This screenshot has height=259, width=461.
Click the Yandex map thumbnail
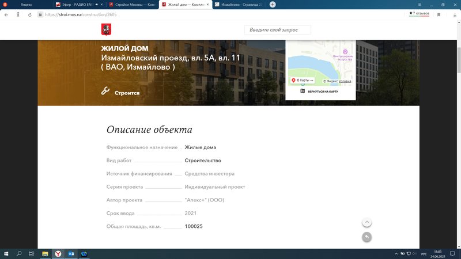click(320, 63)
